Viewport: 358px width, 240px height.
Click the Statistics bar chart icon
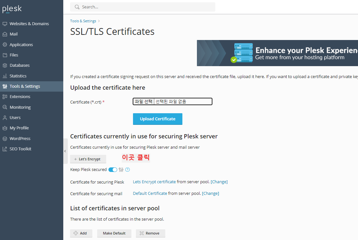(5, 76)
